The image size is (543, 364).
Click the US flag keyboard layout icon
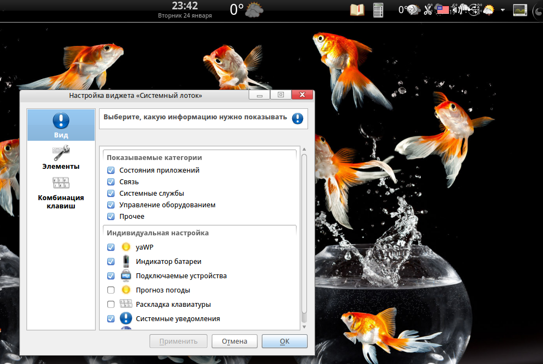442,10
